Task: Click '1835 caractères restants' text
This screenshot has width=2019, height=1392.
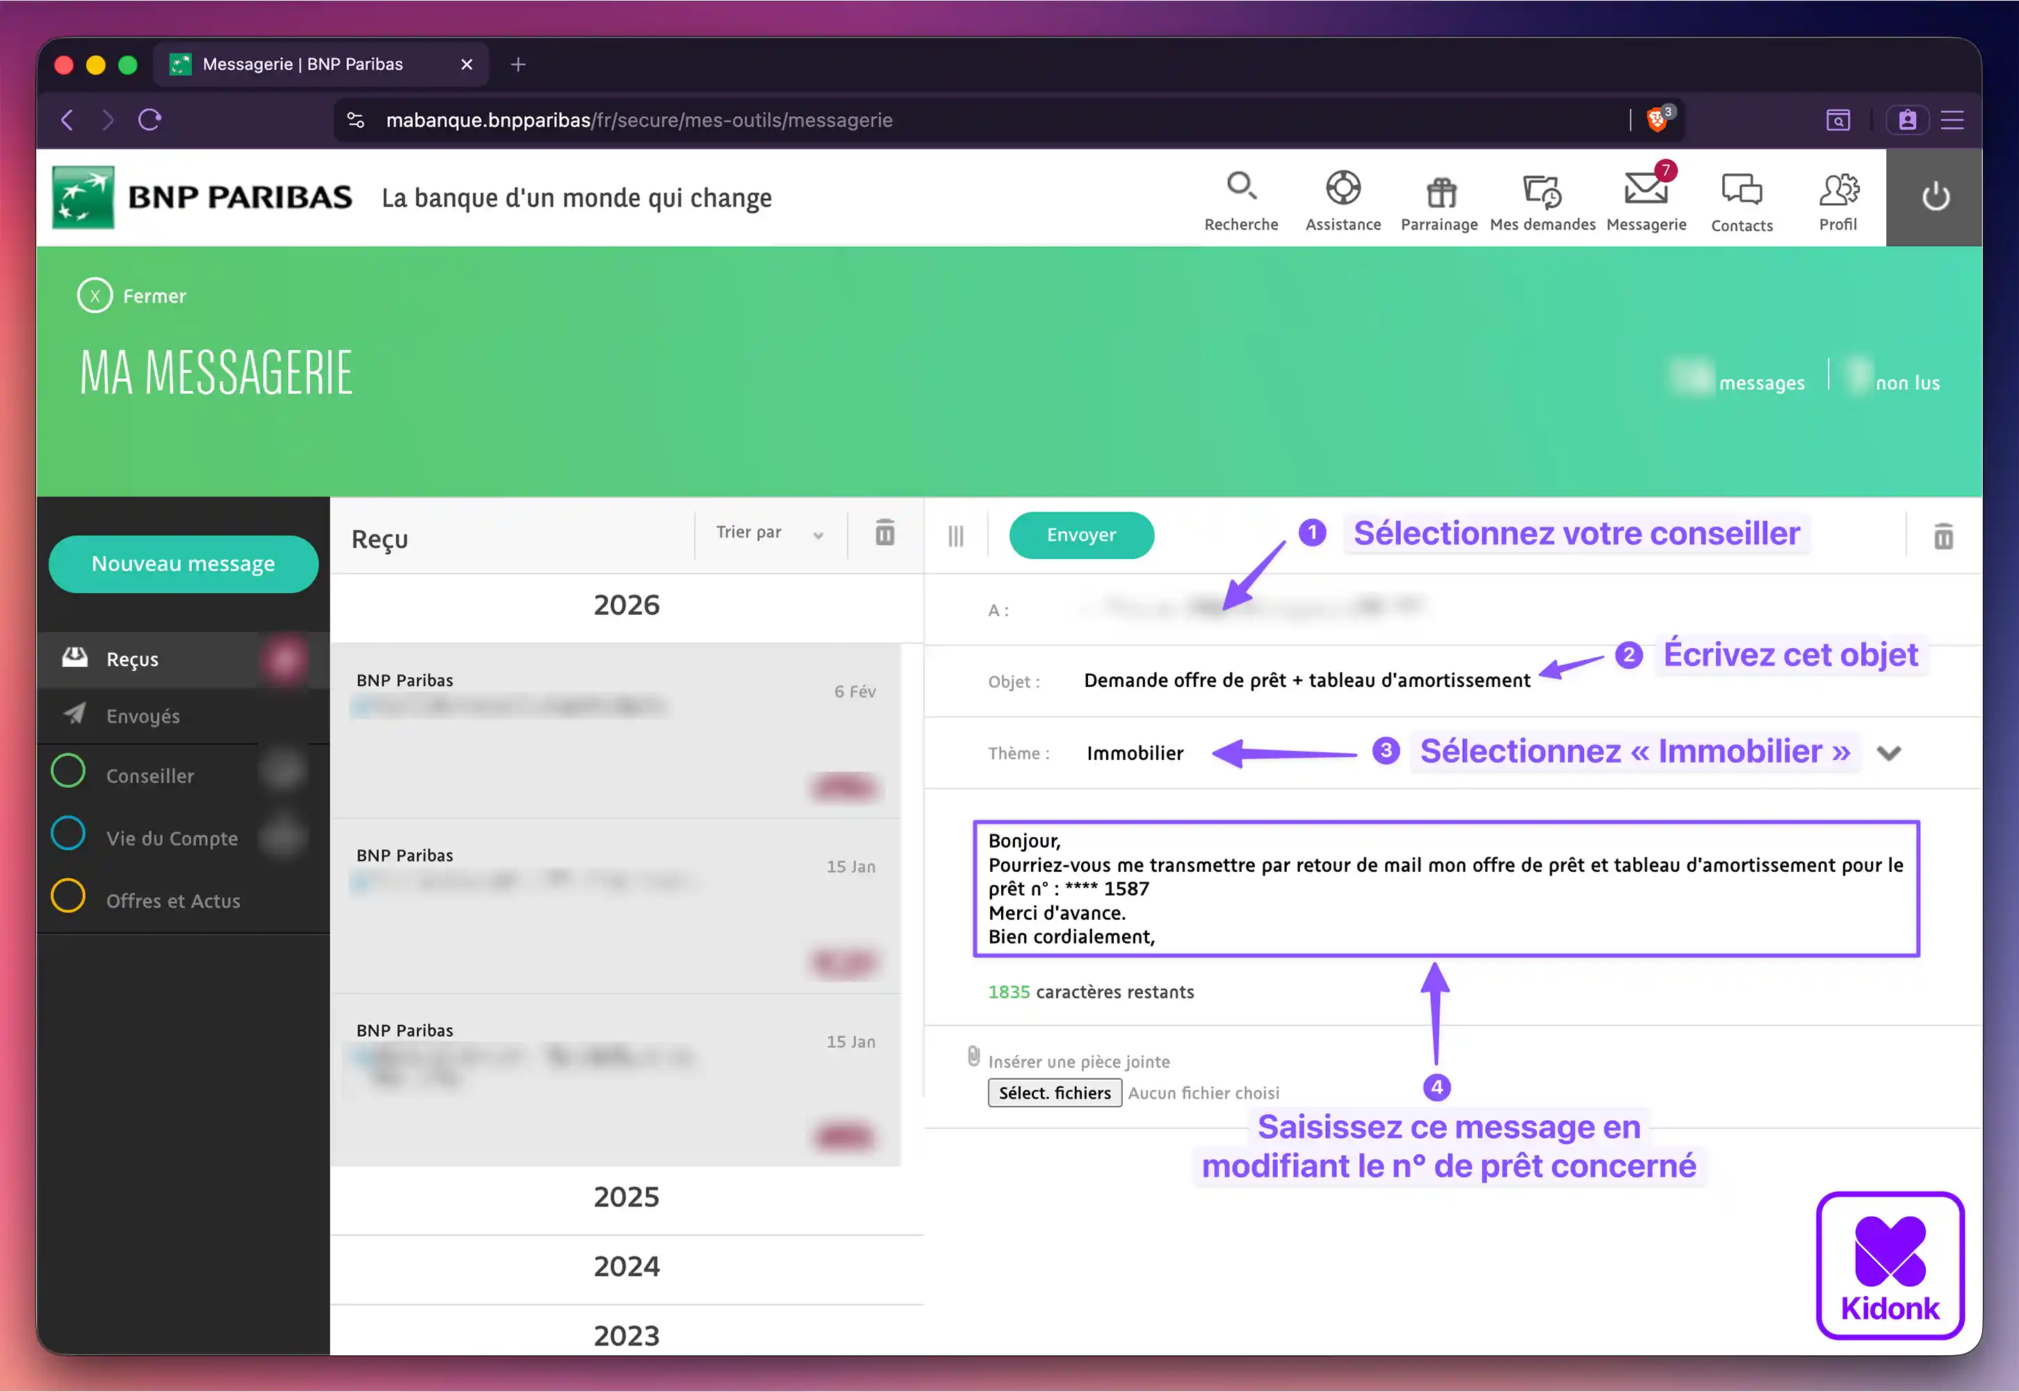Action: point(1090,992)
